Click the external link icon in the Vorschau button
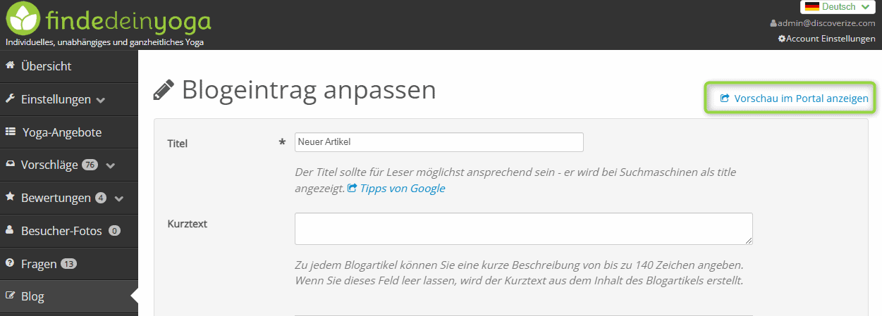 724,99
